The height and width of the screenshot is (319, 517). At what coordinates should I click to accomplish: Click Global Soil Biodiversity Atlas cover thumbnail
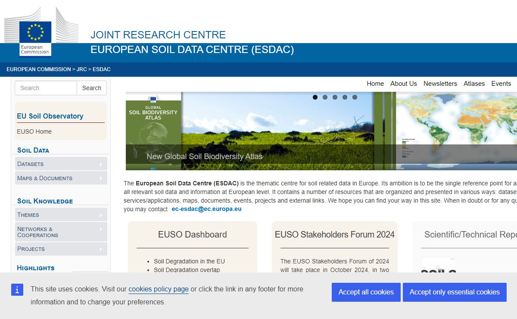pyautogui.click(x=153, y=131)
